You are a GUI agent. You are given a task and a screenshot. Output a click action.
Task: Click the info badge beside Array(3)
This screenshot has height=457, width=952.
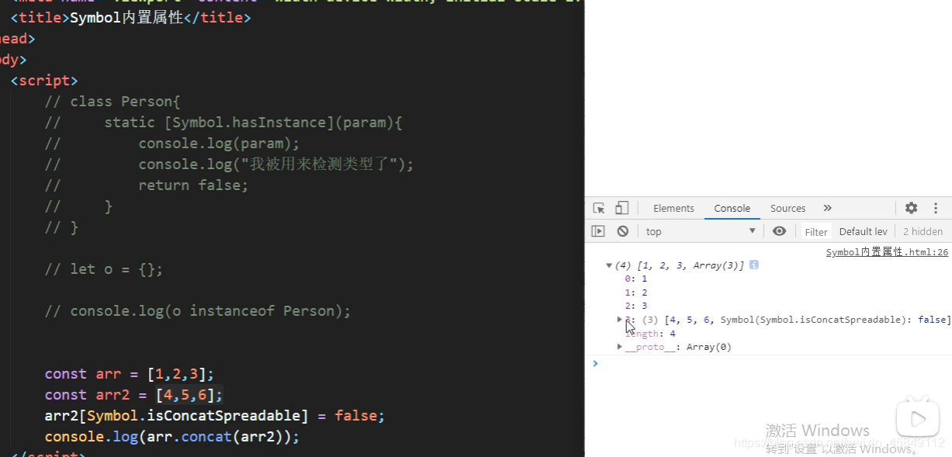(753, 265)
